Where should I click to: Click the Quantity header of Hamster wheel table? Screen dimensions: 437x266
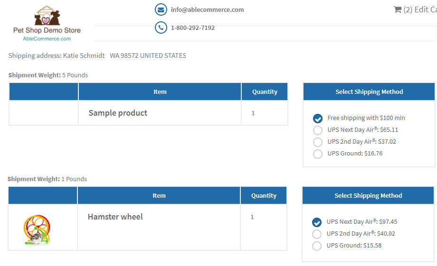(x=264, y=196)
